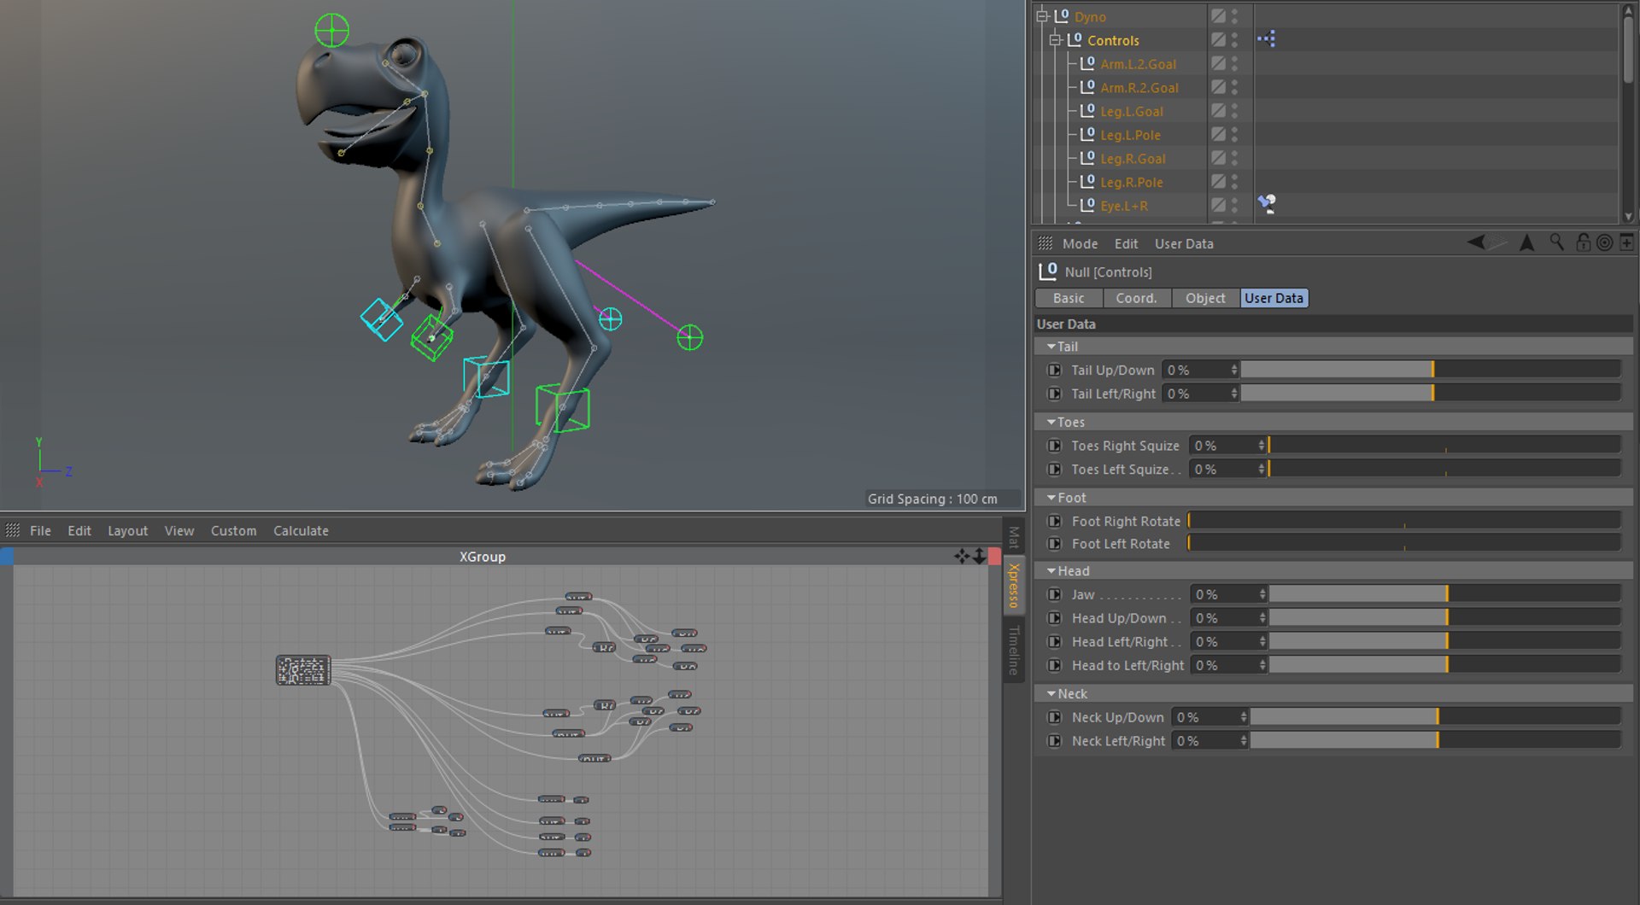The image size is (1640, 905).
Task: Click the XGroup pan arrows icon
Action: (x=962, y=557)
